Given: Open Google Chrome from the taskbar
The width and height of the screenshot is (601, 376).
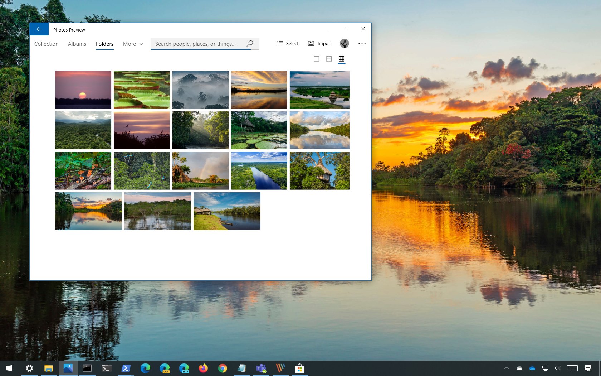Looking at the screenshot, I should (223, 368).
